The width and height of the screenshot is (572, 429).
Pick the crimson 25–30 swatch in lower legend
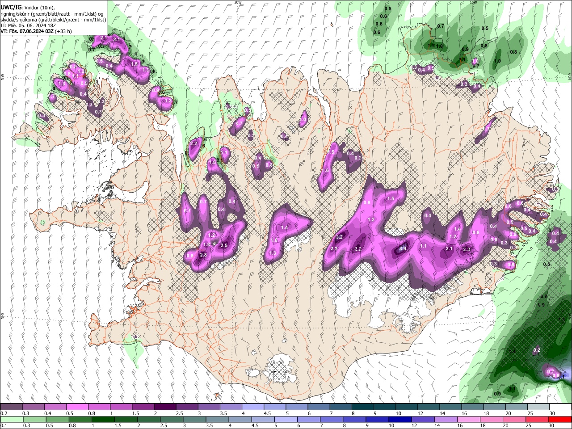pos(538,419)
